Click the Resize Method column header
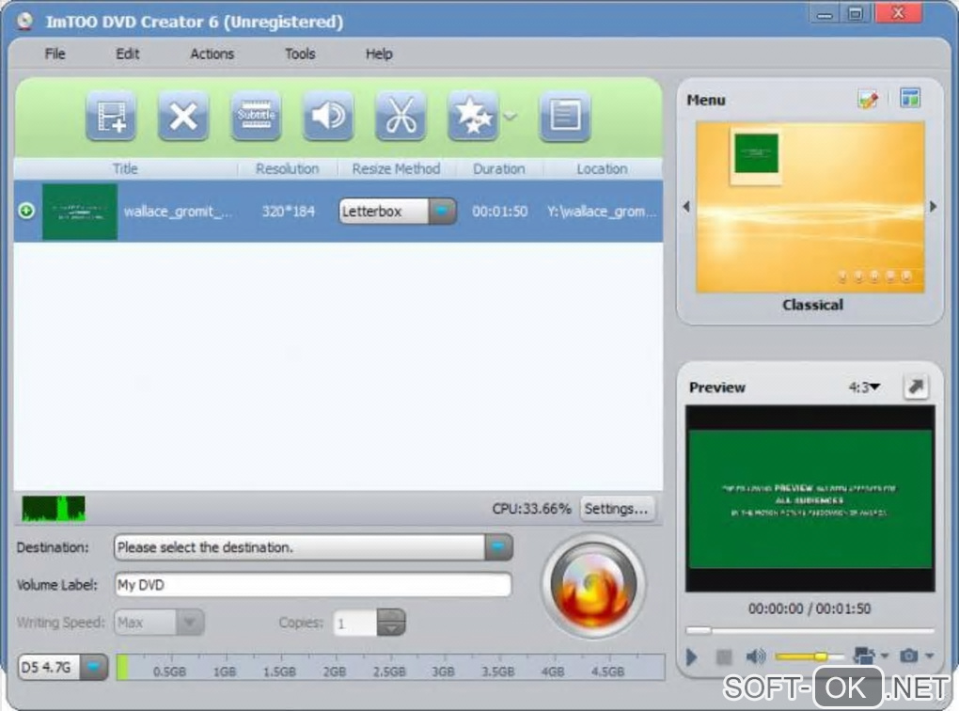Screen dimensions: 959x711 [397, 169]
